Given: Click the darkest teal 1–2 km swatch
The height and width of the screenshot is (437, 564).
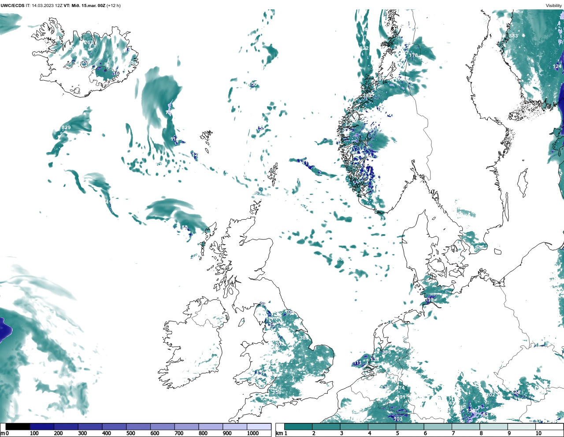Looking at the screenshot, I should [x=298, y=427].
